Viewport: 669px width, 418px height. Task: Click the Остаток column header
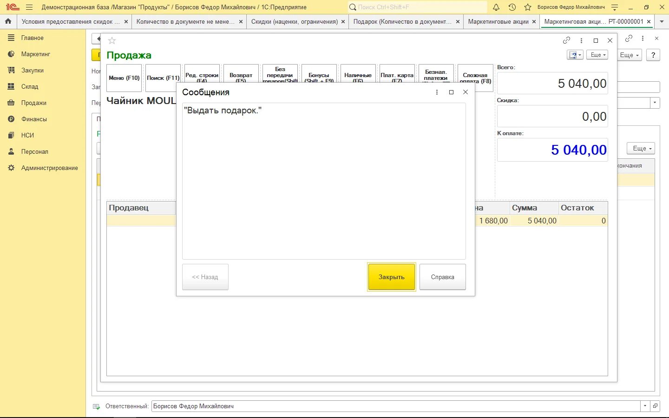tap(583, 208)
